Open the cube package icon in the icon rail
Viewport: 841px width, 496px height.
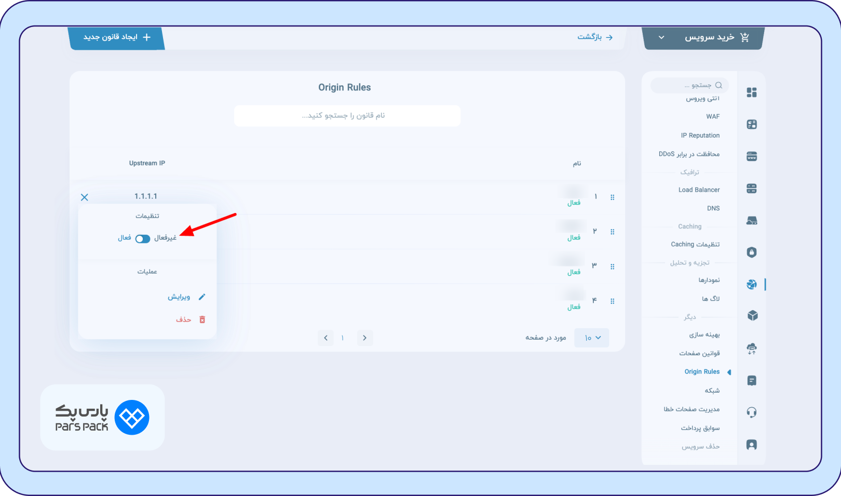(751, 315)
